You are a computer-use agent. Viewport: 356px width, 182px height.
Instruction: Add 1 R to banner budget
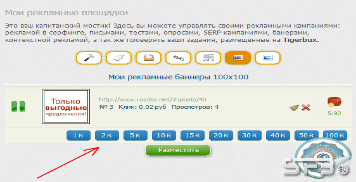tap(78, 136)
